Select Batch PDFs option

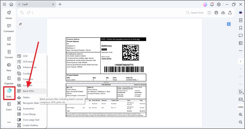(31, 91)
